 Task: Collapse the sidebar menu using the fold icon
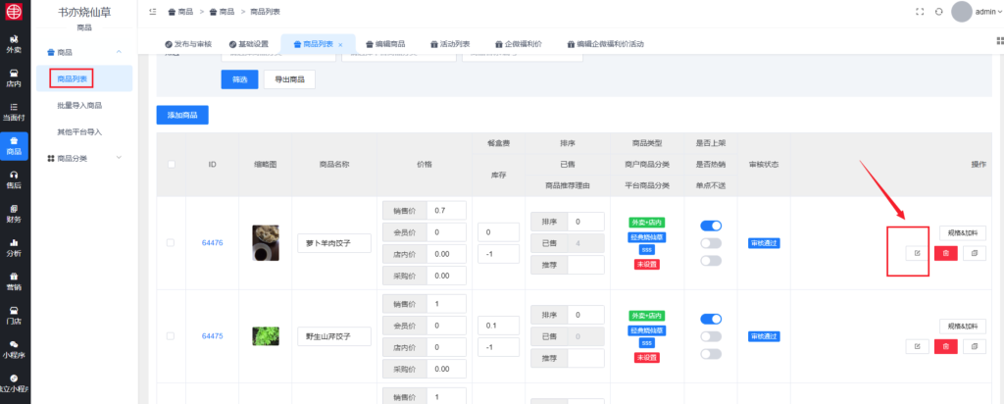tap(153, 11)
